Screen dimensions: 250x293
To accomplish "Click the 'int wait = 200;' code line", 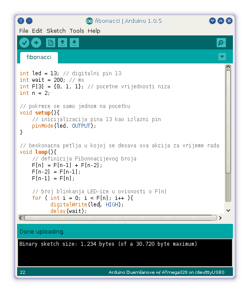I will click(52, 80).
